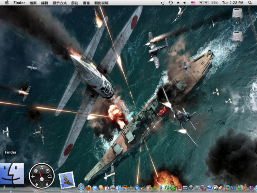Open the pencil-and-ruler app in Dock
The height and width of the screenshot is (193, 257).
221,188
